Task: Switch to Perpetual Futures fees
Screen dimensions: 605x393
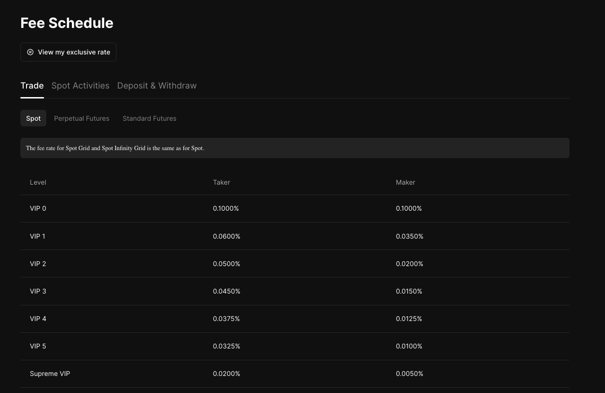Action: (x=81, y=118)
